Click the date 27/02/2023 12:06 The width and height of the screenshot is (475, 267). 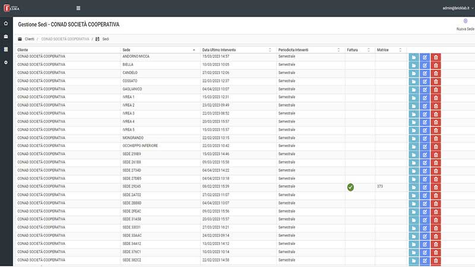pyautogui.click(x=216, y=72)
